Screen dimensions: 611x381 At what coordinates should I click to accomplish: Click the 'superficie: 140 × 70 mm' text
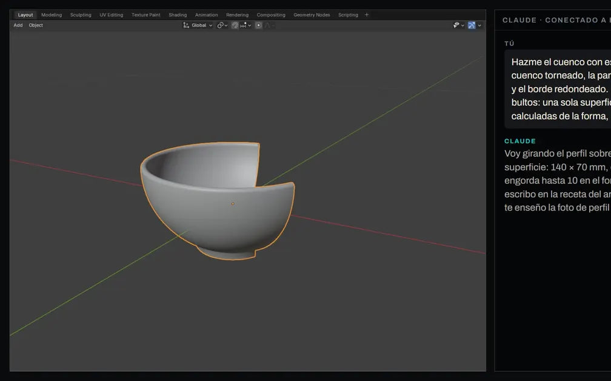pos(556,167)
